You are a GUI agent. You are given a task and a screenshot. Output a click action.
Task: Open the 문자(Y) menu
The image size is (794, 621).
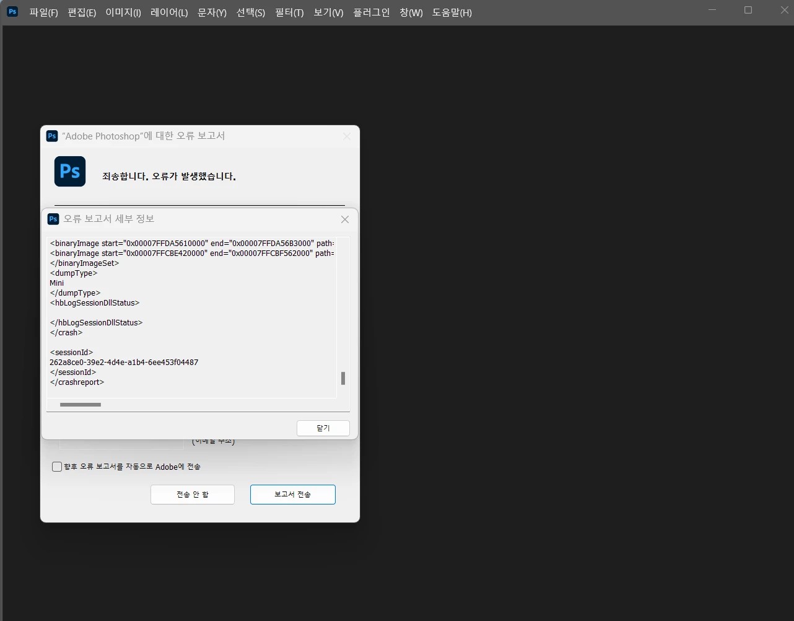[212, 12]
